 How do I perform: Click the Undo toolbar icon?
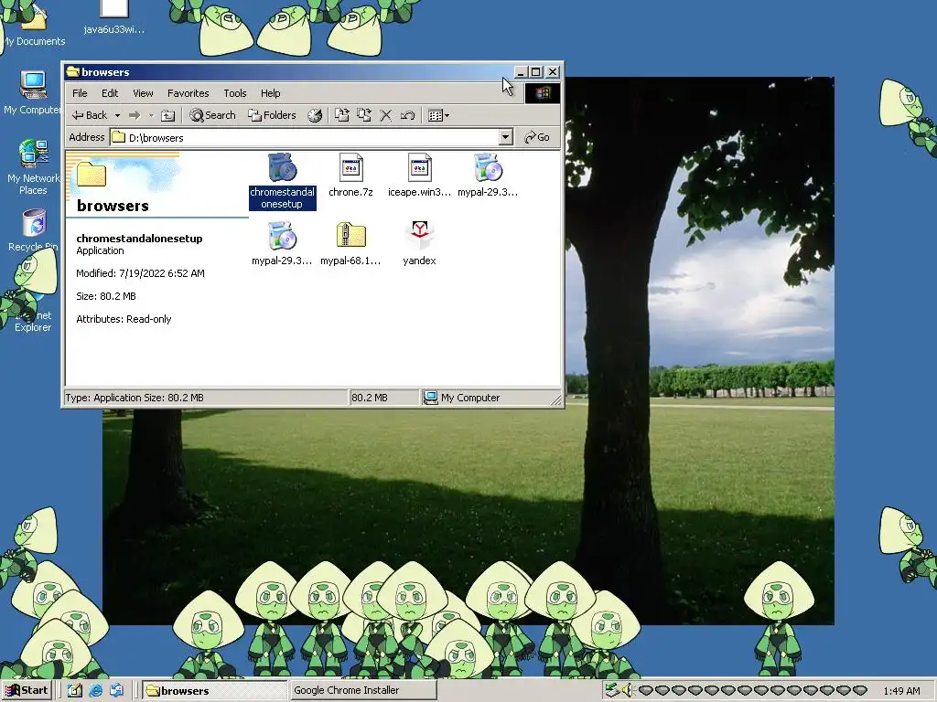click(407, 115)
